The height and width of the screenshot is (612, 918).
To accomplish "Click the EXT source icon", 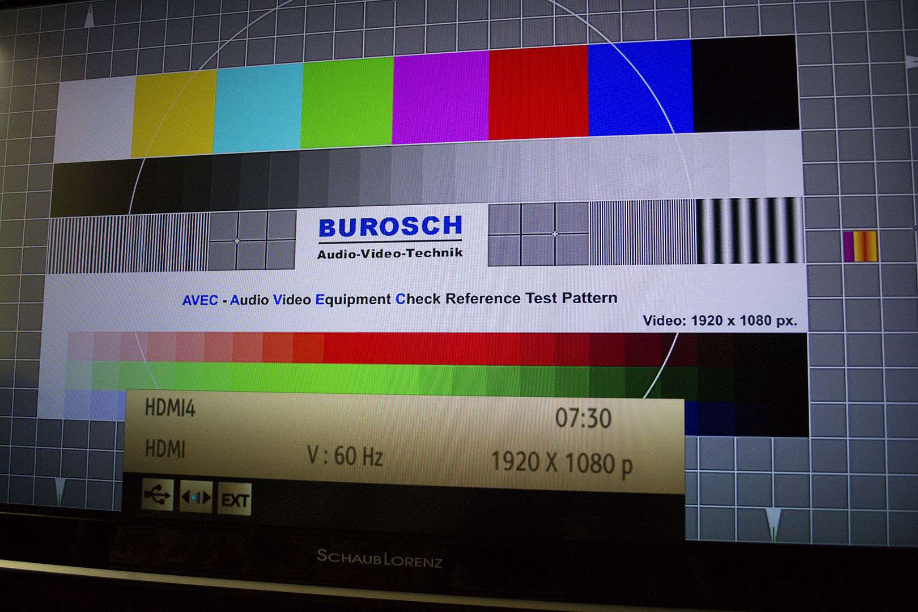I will (234, 499).
